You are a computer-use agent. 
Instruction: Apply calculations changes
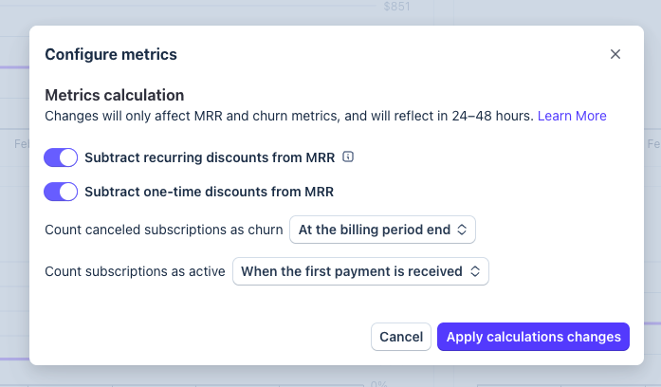533,337
